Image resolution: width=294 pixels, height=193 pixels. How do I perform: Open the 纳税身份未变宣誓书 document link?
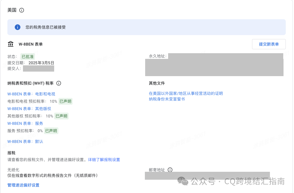(166, 99)
